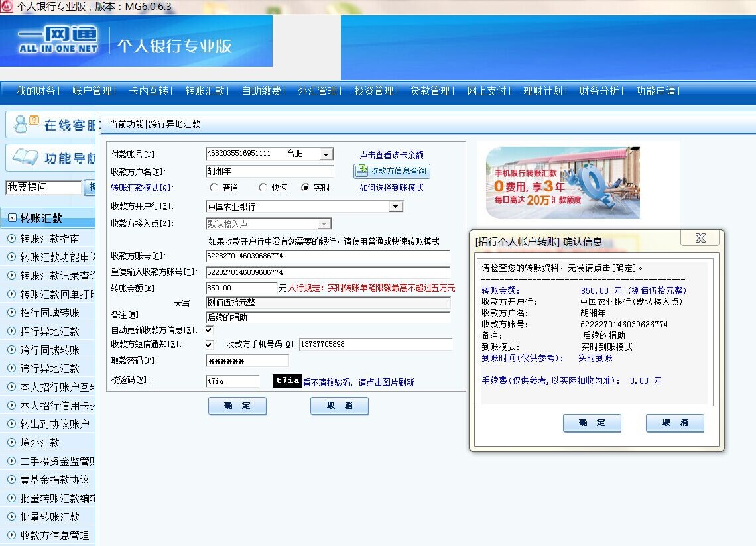Open 理财计划 menu
This screenshot has width=756, height=546.
543,91
